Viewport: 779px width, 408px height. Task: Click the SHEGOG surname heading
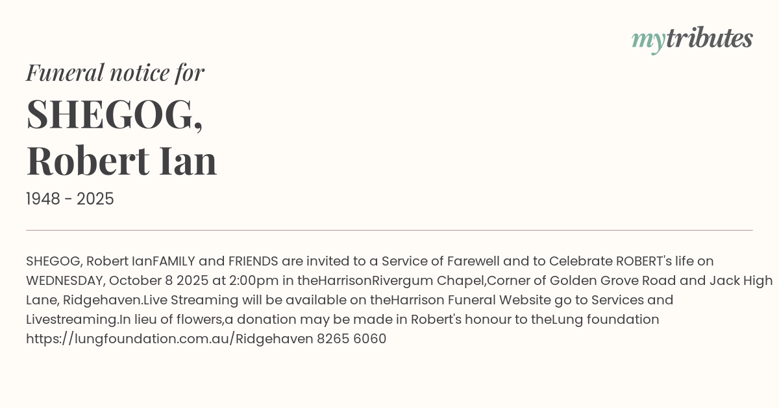coord(114,115)
